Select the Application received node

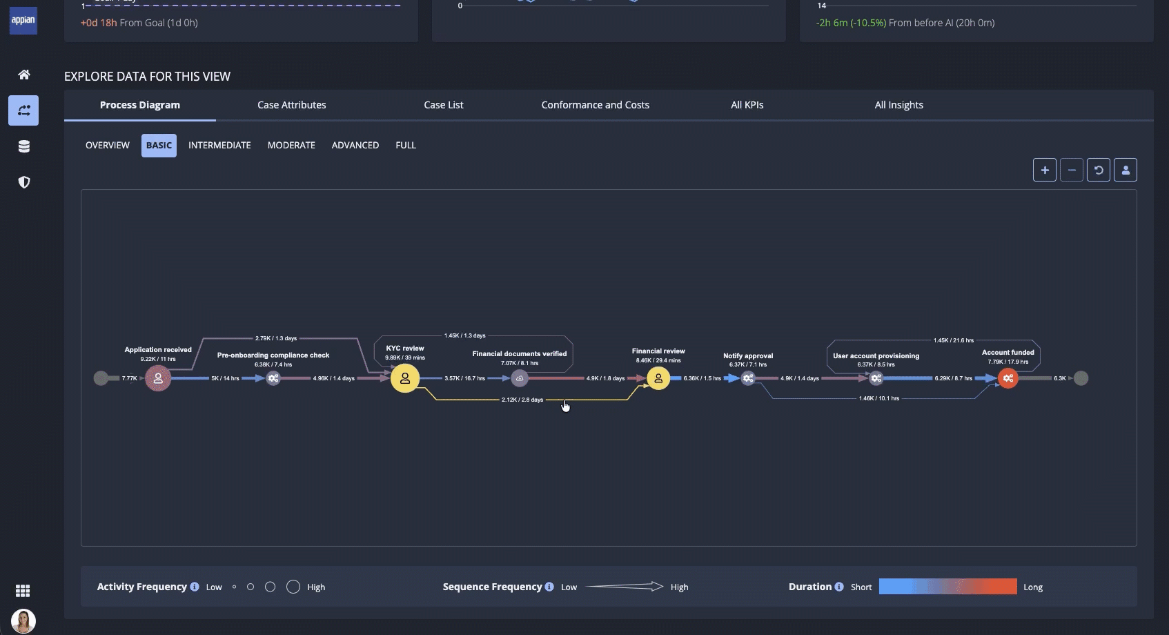tap(158, 378)
